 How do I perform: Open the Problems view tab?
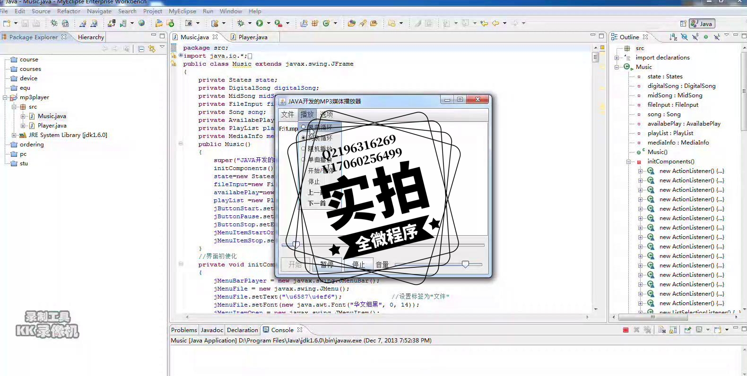point(184,330)
